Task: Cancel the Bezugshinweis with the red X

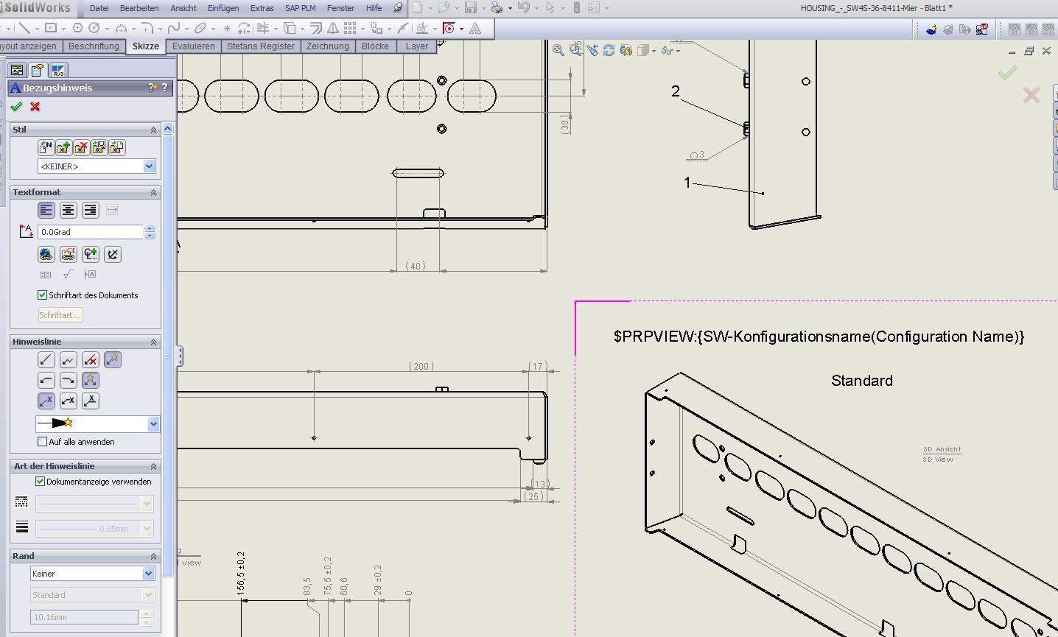Action: [x=35, y=107]
